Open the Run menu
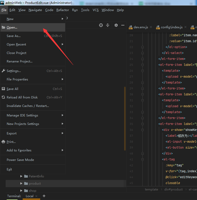The image size is (197, 200). [75, 10]
